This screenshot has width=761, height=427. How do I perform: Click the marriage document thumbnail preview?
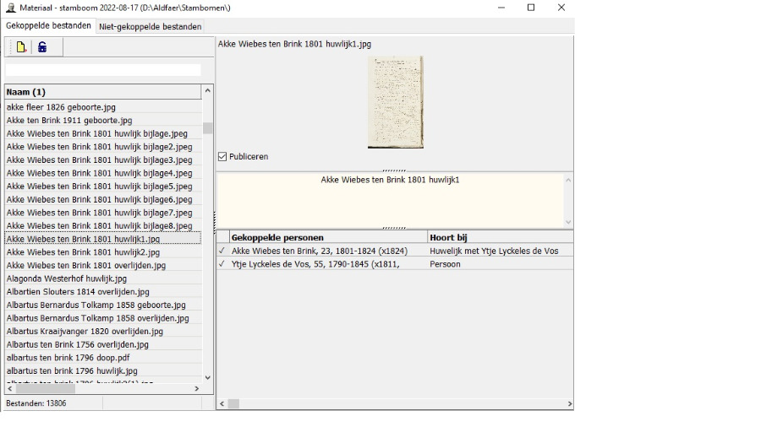pos(395,102)
